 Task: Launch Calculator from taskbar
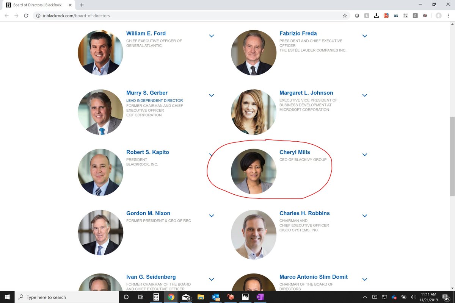(x=156, y=297)
